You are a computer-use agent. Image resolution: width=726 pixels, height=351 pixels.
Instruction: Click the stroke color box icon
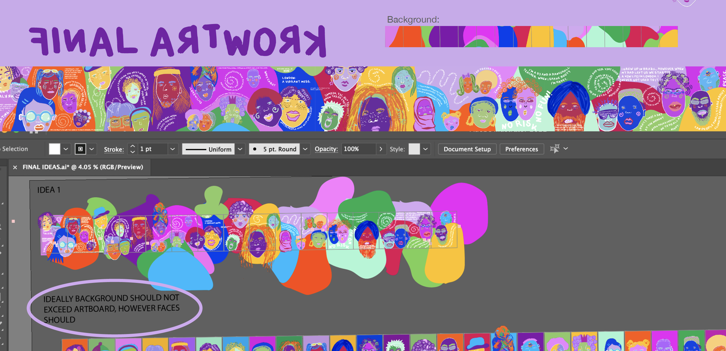tap(80, 149)
